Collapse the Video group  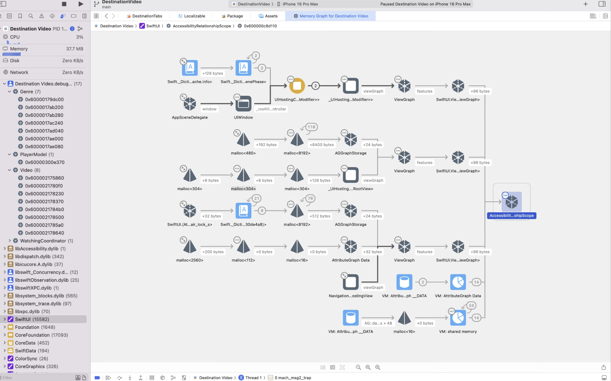(x=9, y=170)
